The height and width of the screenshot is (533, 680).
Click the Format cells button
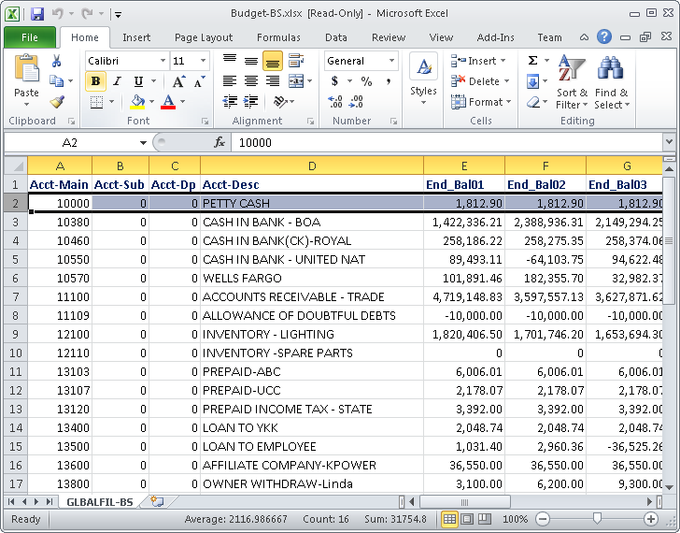tap(481, 102)
